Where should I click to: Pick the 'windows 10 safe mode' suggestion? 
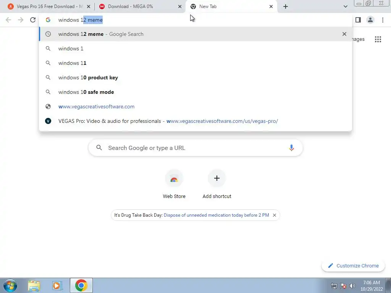(195, 92)
